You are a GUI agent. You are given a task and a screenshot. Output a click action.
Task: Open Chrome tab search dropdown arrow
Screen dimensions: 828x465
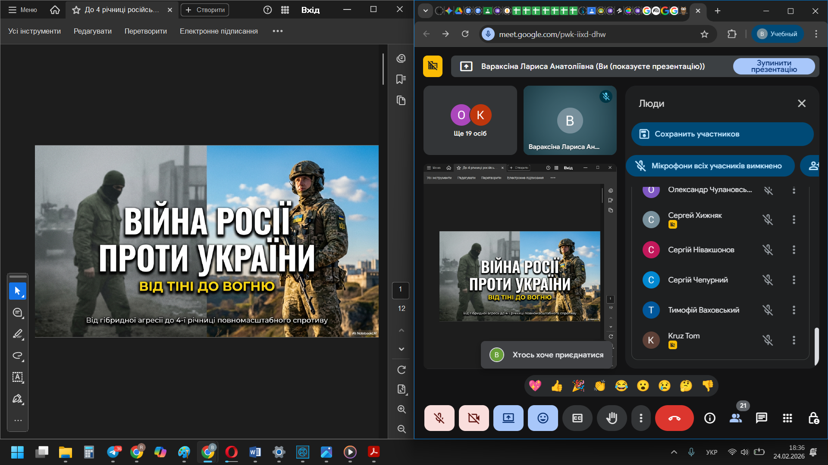[x=425, y=11]
